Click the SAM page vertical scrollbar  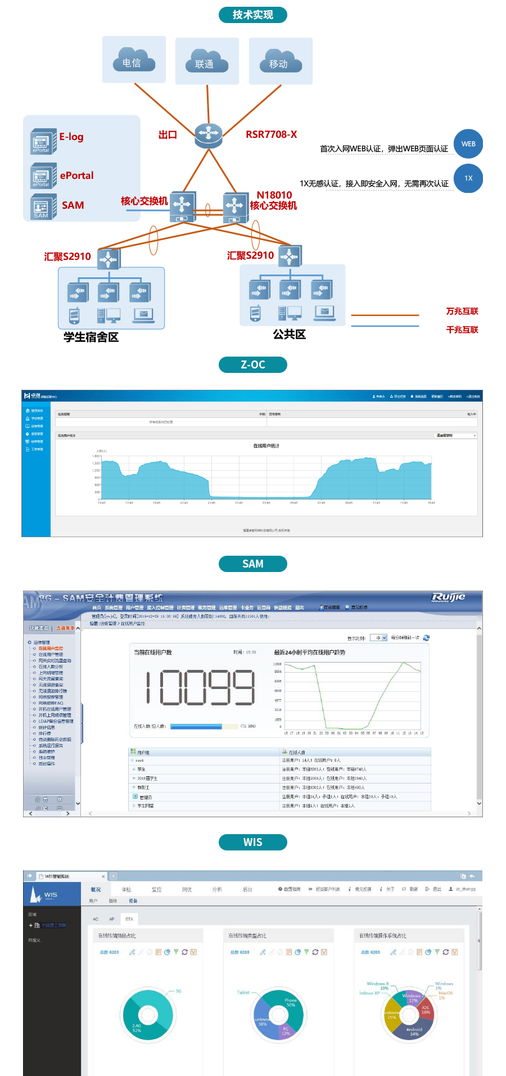click(479, 714)
